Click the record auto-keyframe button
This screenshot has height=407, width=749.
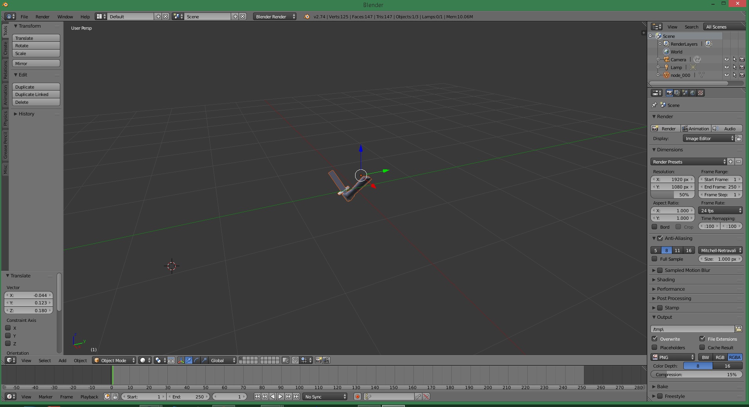(x=357, y=396)
